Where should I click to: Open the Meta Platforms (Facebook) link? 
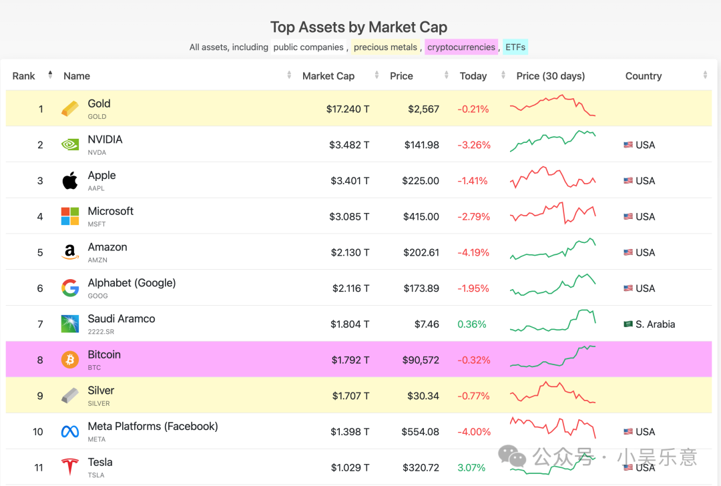pyautogui.click(x=153, y=426)
